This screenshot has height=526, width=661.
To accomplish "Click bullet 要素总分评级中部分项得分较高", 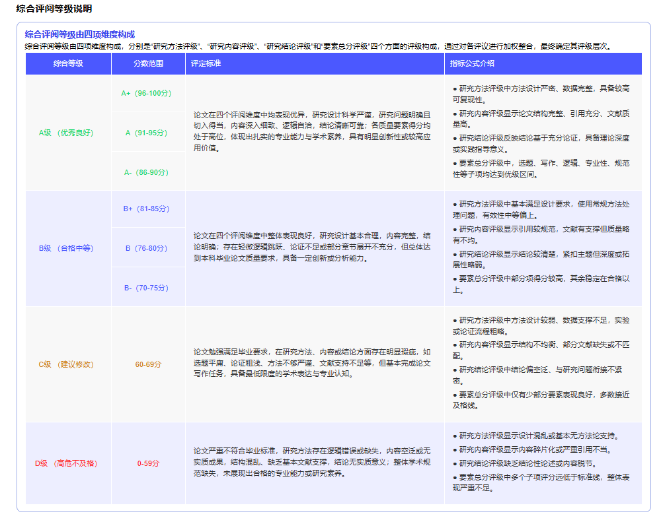I will [x=541, y=284].
